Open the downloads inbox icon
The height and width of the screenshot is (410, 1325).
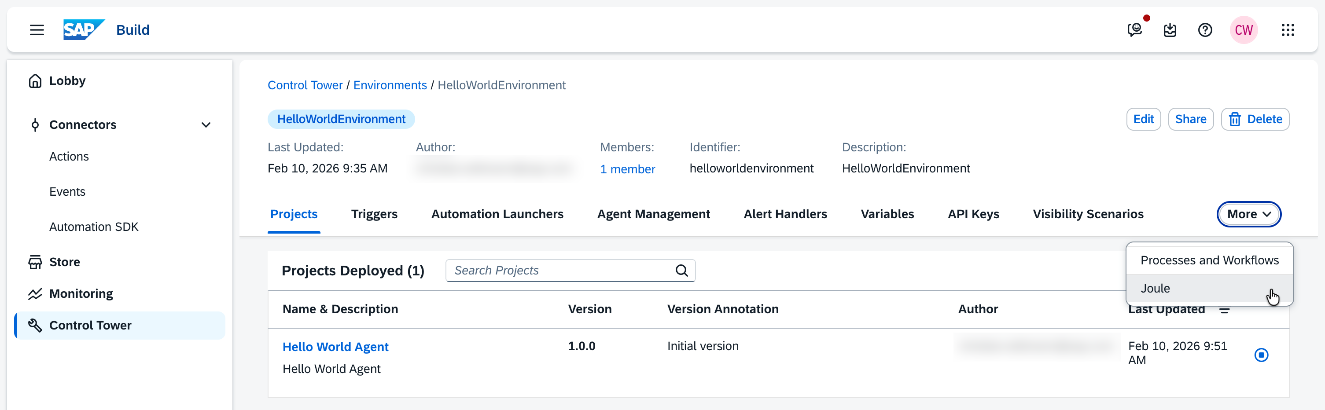[x=1170, y=30]
